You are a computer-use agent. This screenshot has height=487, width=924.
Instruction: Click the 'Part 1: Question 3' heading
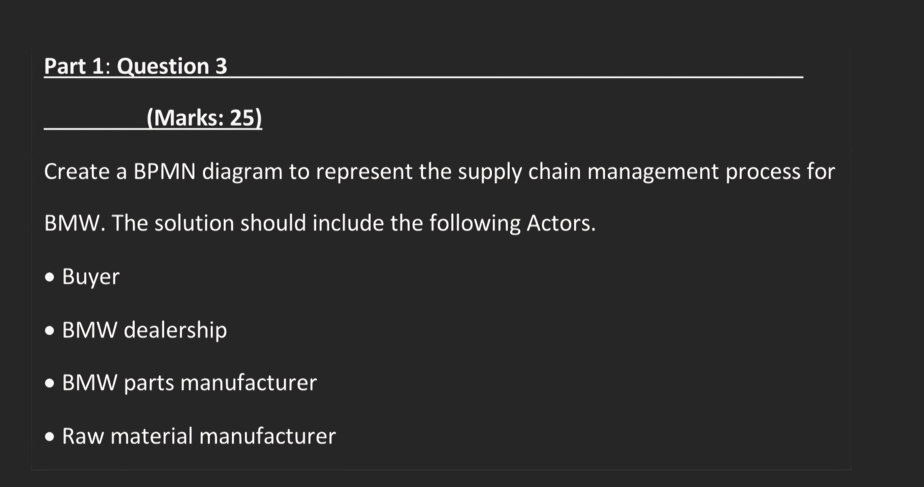(136, 66)
